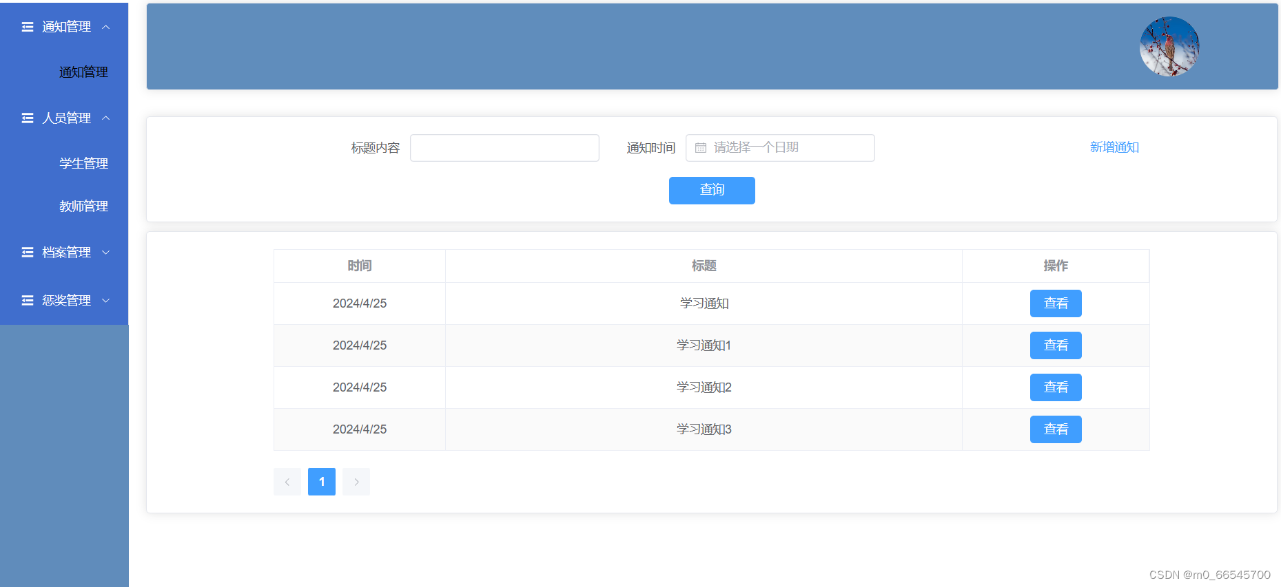Click the 惩奖管理 menu list icon
This screenshot has height=587, width=1281.
click(28, 301)
